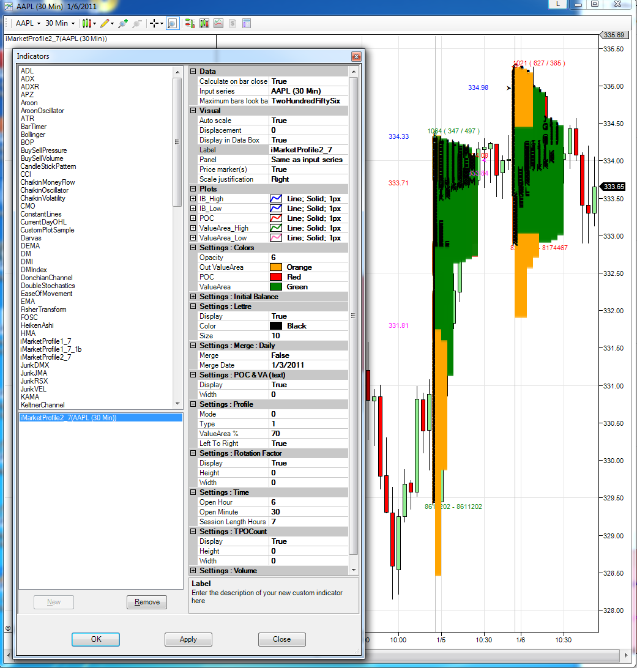
Task: Click the Red POC color swatch
Action: click(x=276, y=277)
